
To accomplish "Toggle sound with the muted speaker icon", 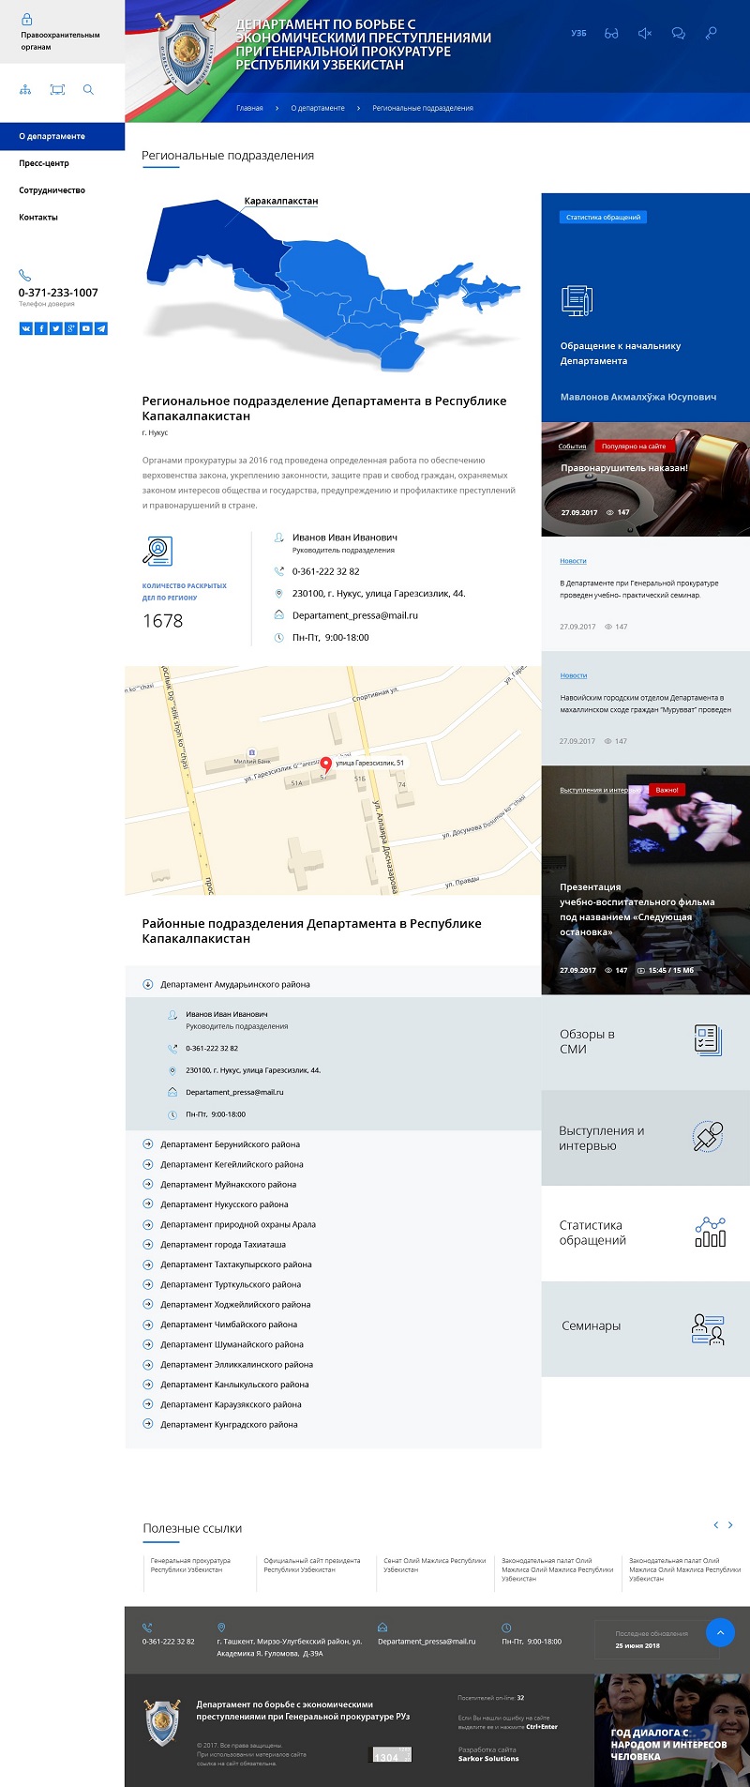I will point(644,34).
